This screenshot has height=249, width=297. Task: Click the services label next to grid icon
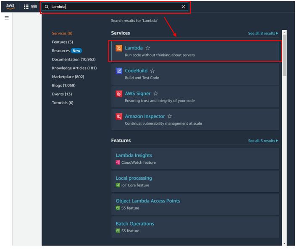click(34, 7)
